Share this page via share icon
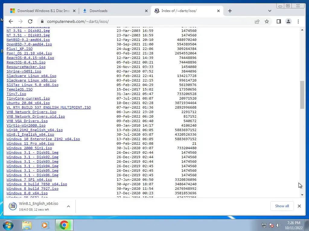Screen dimensions: 309x231 [x=257, y=21]
